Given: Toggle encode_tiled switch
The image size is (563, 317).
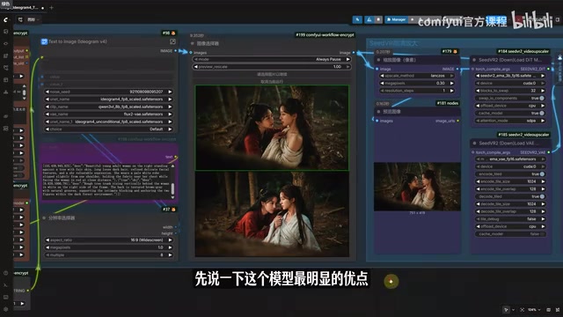Looking at the screenshot, I should click(542, 174).
